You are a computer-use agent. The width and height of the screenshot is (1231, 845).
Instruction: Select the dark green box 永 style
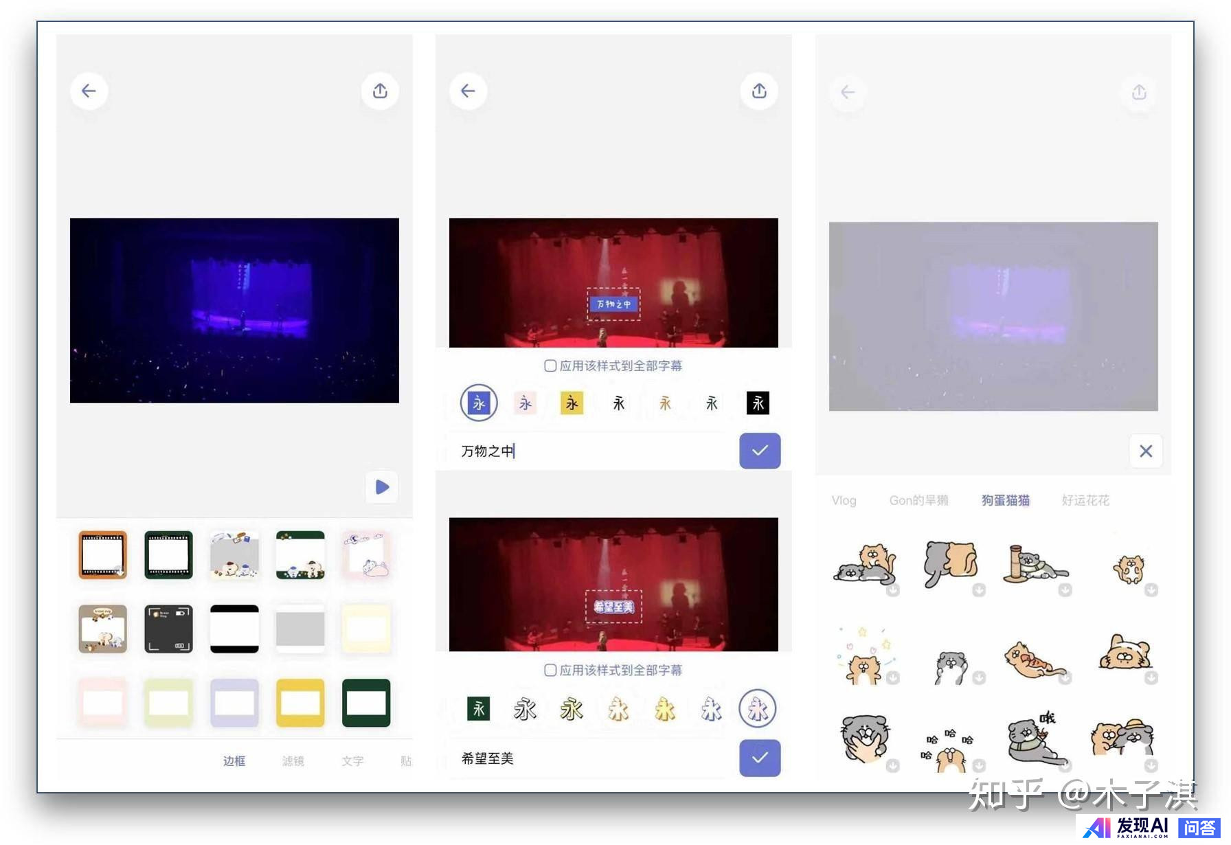click(479, 708)
